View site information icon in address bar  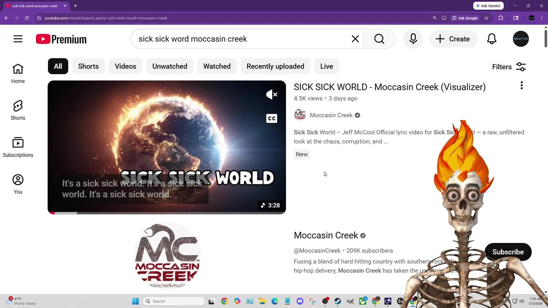pyautogui.click(x=39, y=18)
